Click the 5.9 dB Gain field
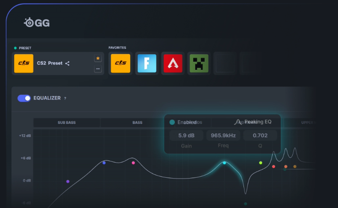The width and height of the screenshot is (338, 208). [186, 136]
